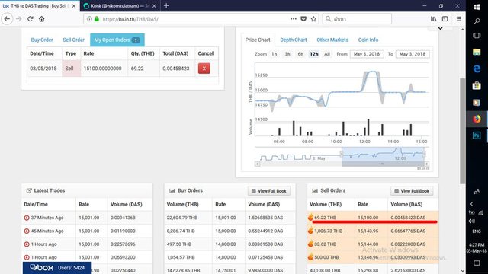The width and height of the screenshot is (488, 274).
Task: Open Action Center notifications icon
Action: 477,263
